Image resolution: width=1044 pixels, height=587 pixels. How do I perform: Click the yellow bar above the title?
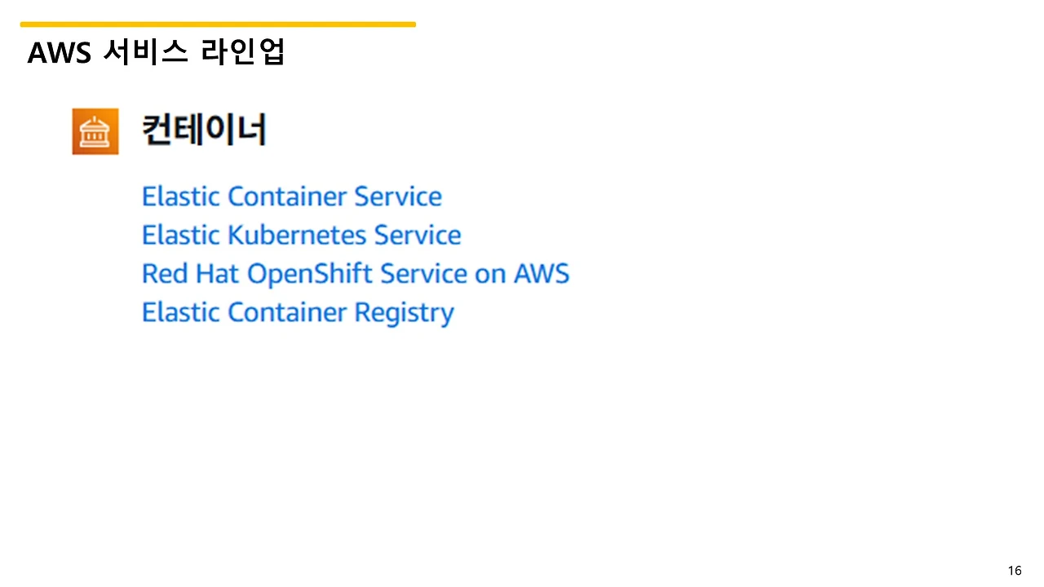(x=218, y=24)
